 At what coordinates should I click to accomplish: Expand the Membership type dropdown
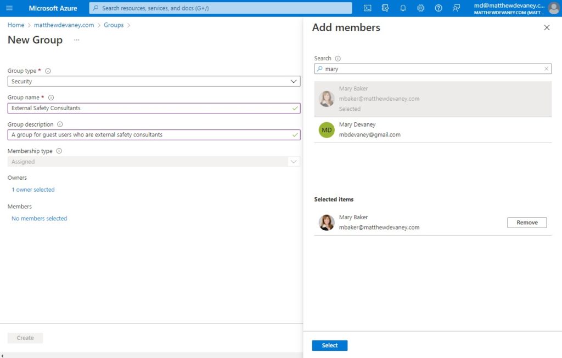pyautogui.click(x=154, y=162)
